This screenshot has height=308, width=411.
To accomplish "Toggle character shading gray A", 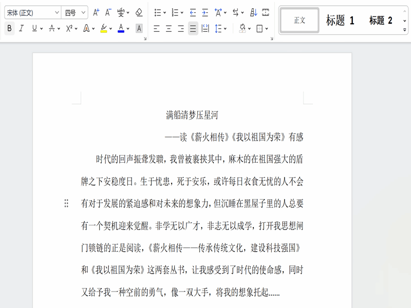I will click(139, 28).
